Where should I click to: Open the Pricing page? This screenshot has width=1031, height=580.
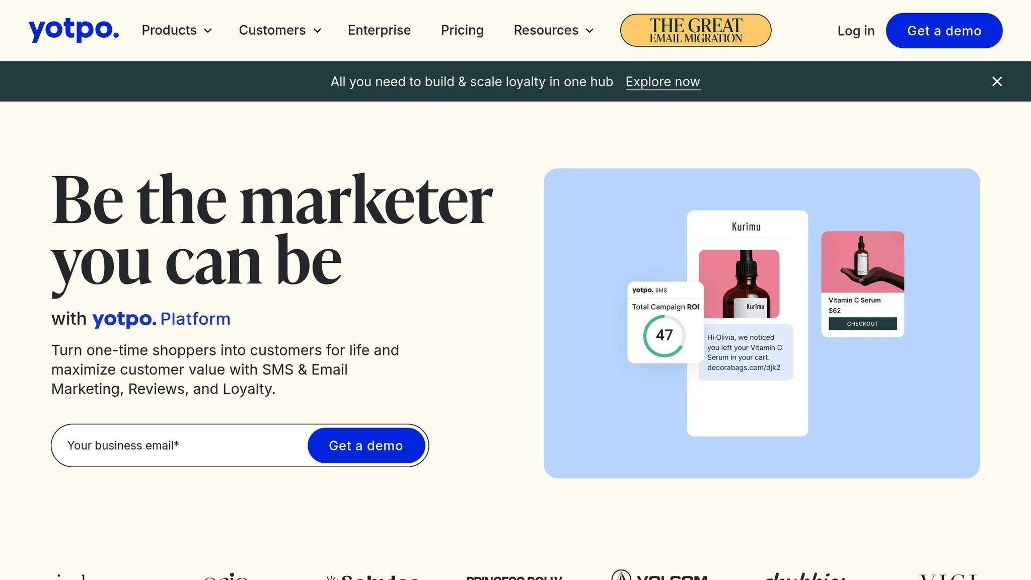click(462, 30)
